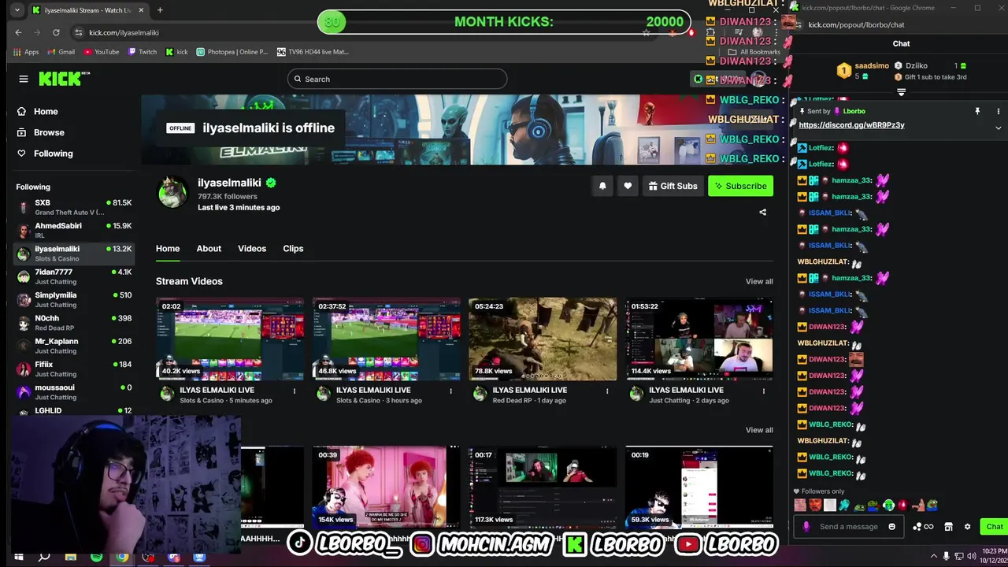Open the chat shop icon

click(948, 527)
